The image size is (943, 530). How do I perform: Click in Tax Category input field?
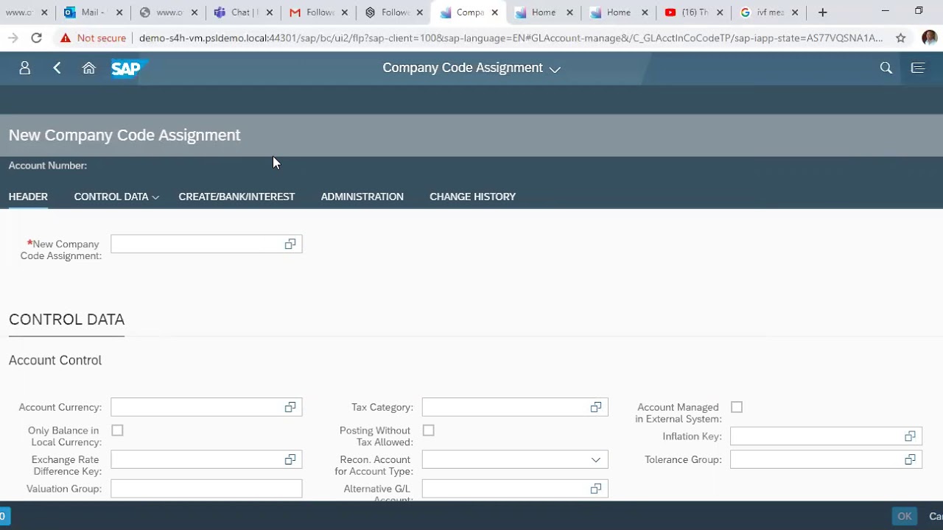click(515, 407)
